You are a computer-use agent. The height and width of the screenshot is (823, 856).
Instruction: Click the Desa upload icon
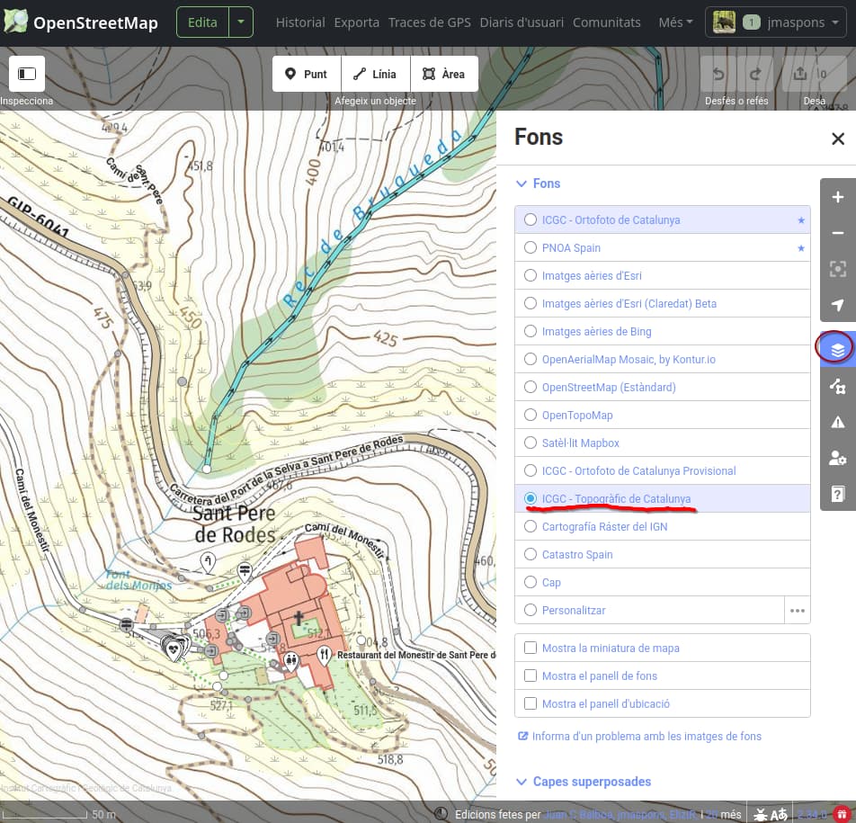click(799, 73)
